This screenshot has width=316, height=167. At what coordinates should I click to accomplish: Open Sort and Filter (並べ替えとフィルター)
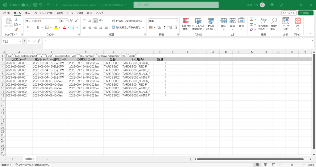(263, 24)
